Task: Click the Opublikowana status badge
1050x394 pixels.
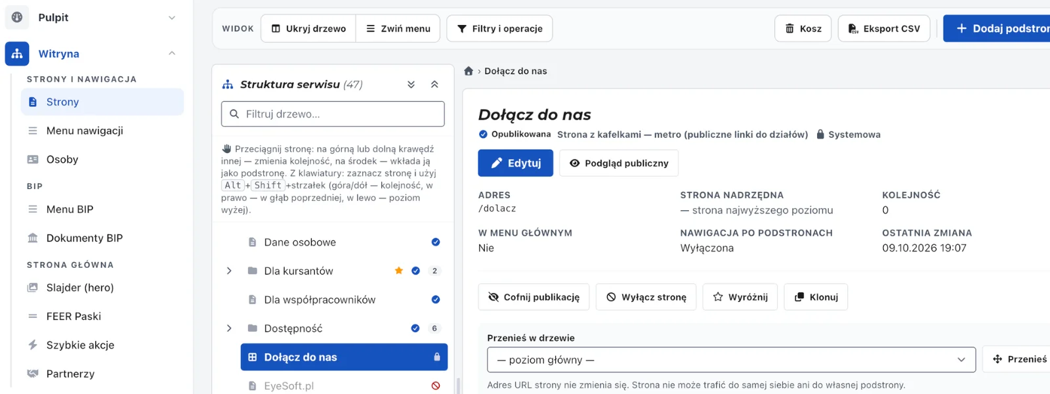Action: pyautogui.click(x=515, y=134)
